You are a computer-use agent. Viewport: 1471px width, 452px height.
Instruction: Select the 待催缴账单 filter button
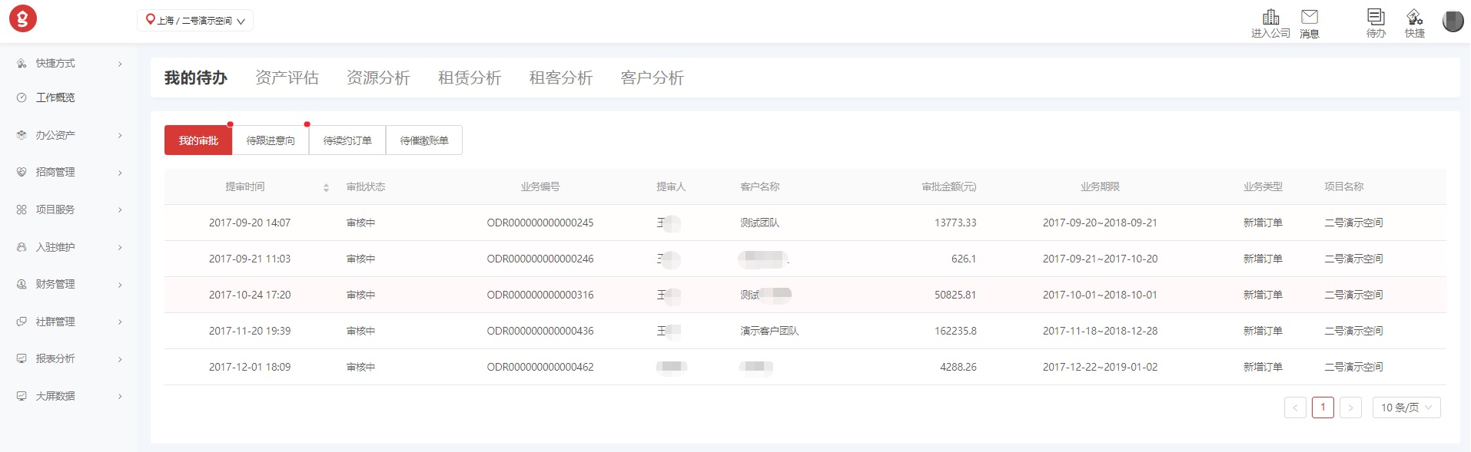pos(424,140)
